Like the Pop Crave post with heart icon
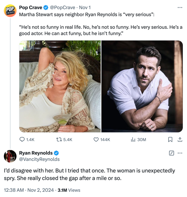 [x=96, y=140]
